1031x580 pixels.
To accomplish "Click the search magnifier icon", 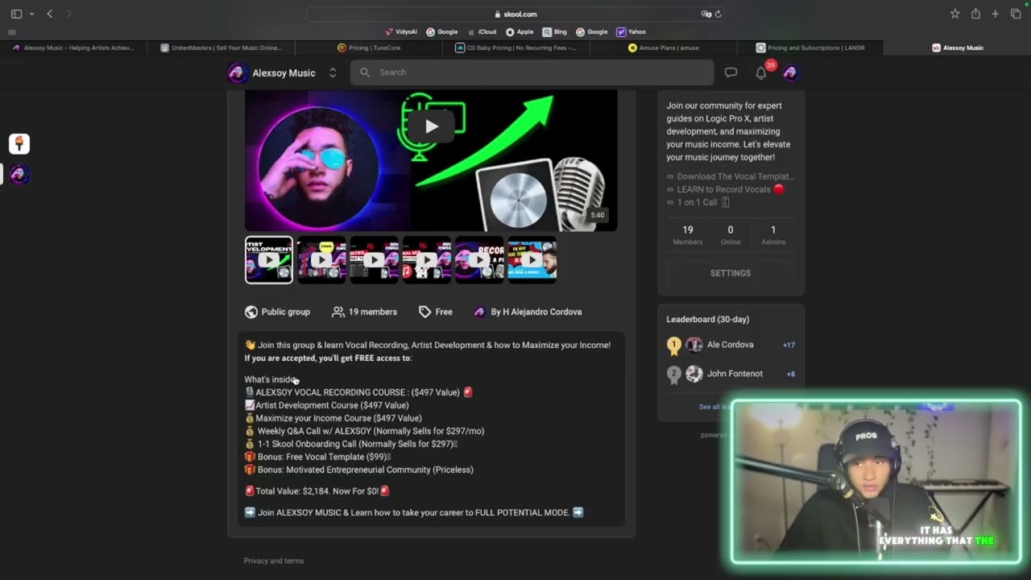I will tap(365, 72).
